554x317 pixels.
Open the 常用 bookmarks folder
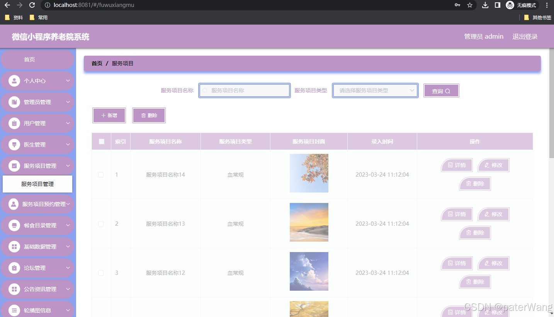pos(39,17)
